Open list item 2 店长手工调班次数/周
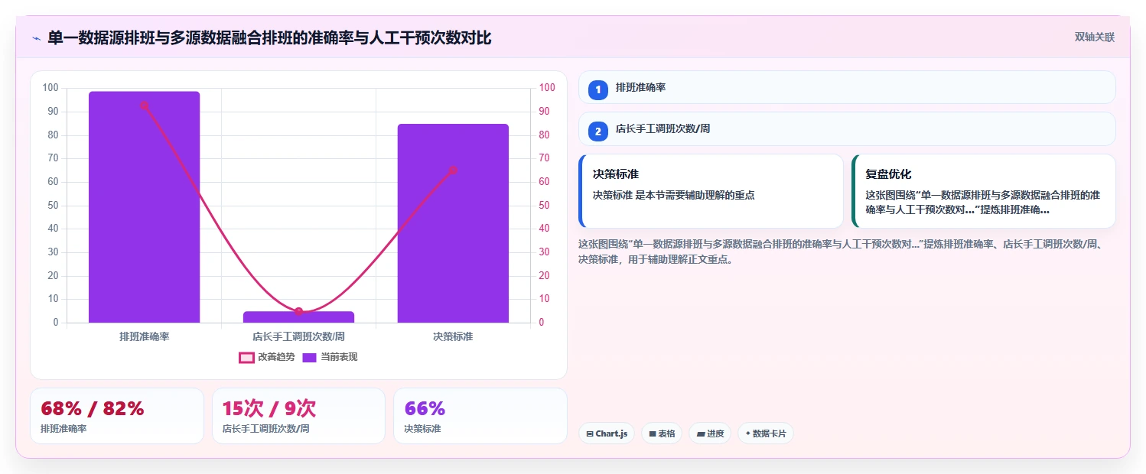Screen dimensions: 1146x474 click(x=847, y=128)
